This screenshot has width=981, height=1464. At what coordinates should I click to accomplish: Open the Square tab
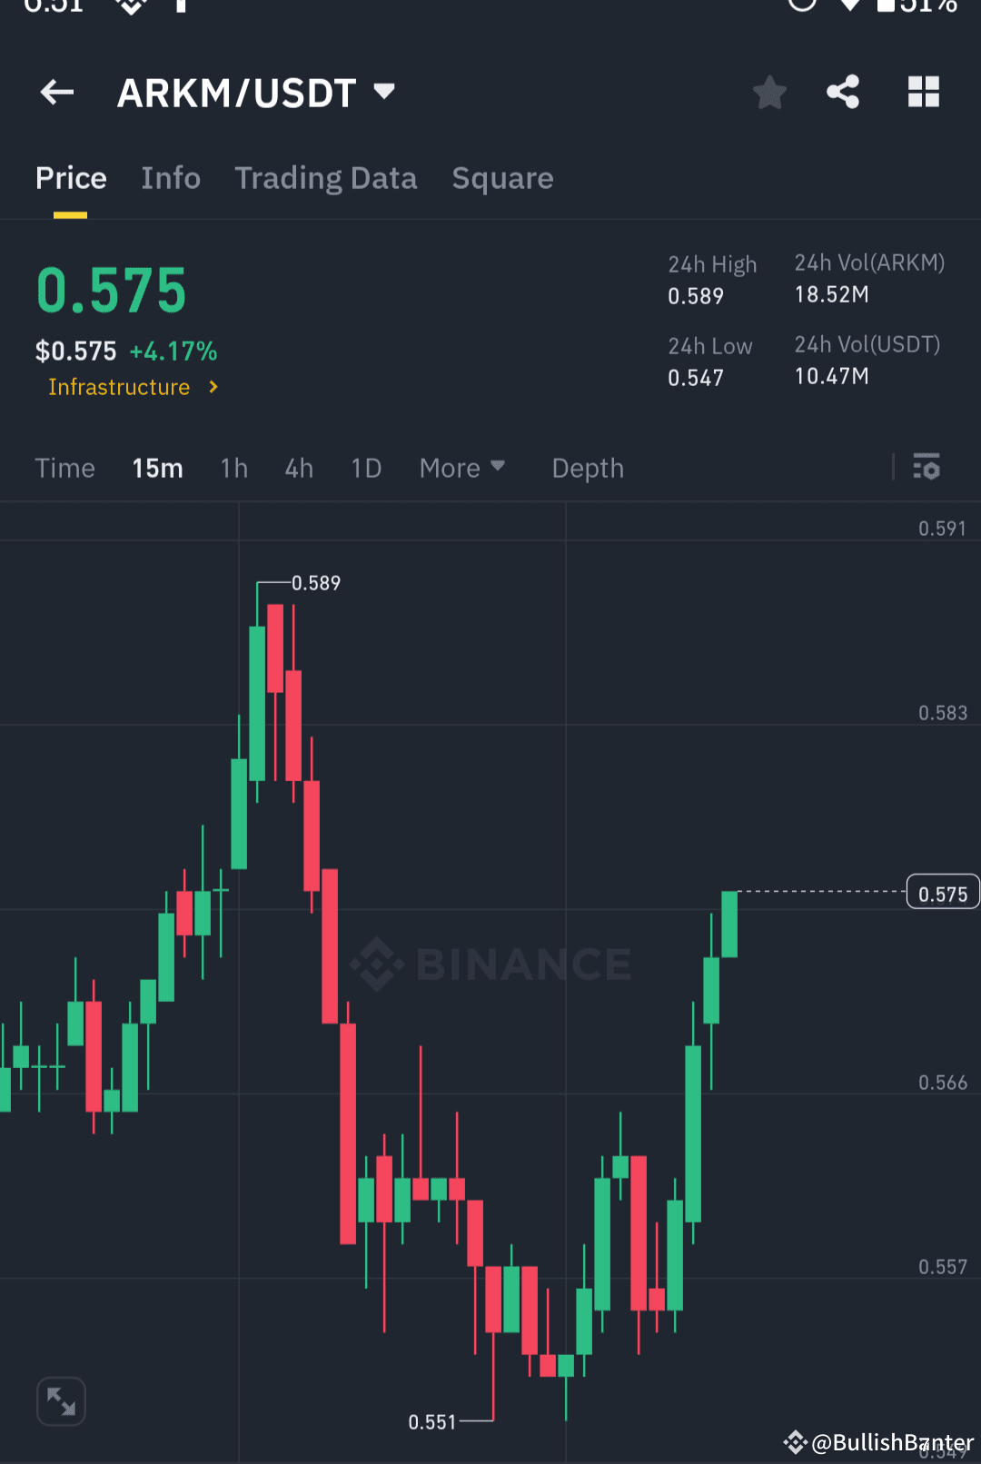tap(502, 178)
